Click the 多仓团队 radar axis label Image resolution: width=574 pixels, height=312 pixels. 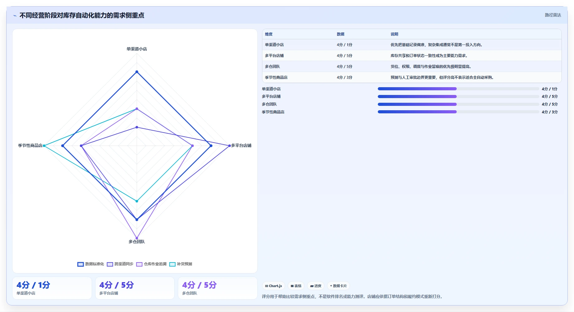pos(137,242)
